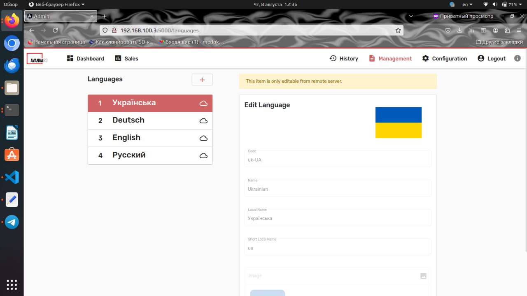This screenshot has height=296, width=527.
Task: Expand the Firefox list all tabs arrow
Action: pyautogui.click(x=411, y=16)
